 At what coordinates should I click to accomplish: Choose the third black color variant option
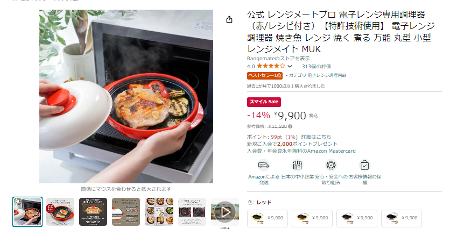(357, 218)
